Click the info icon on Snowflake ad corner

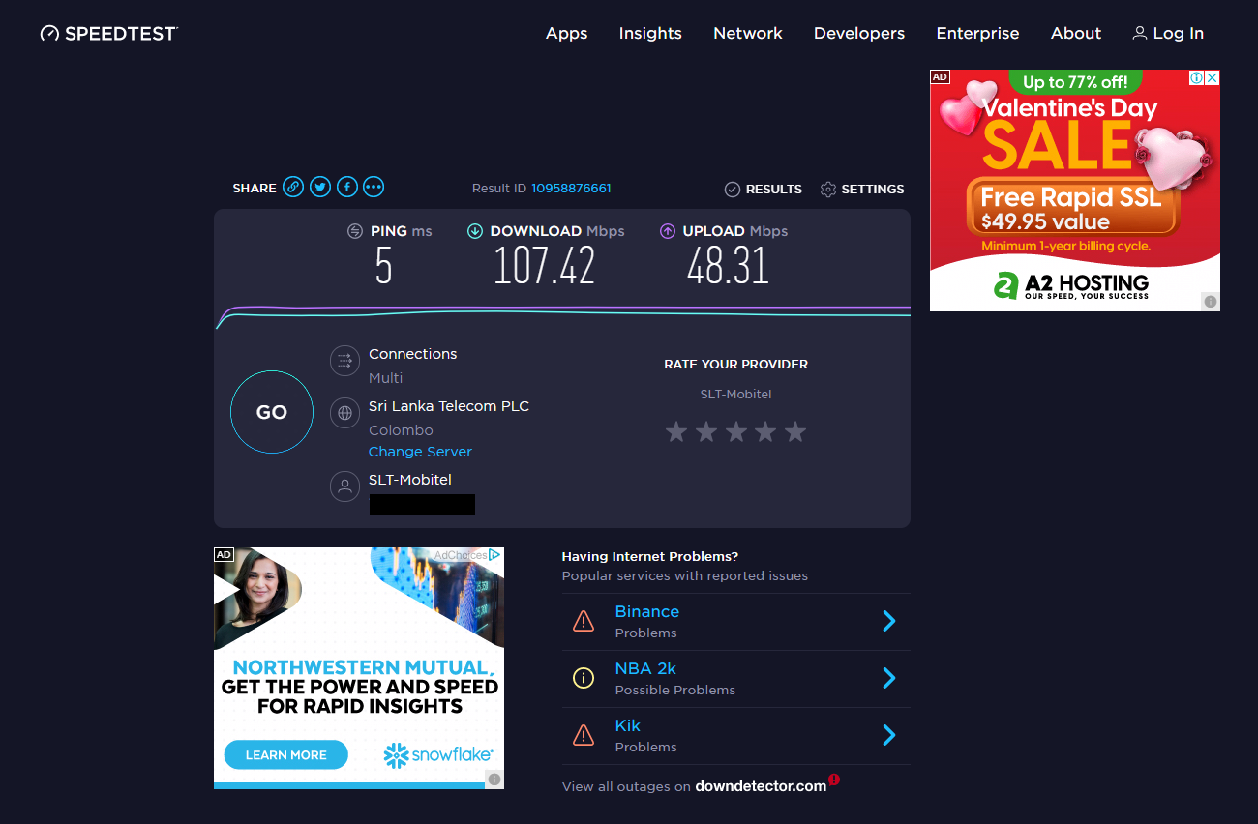coord(494,780)
